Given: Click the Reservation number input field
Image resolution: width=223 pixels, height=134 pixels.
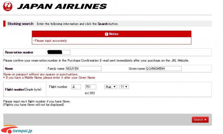Looking at the screenshot, I should (59, 52).
